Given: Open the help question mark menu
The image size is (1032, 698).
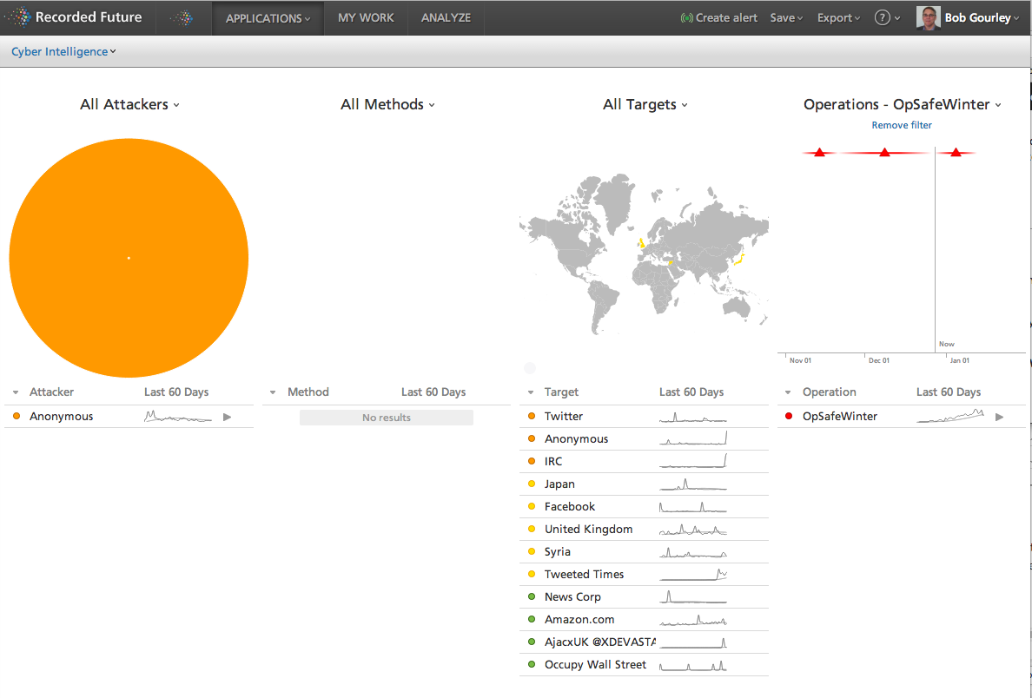Looking at the screenshot, I should 887,17.
